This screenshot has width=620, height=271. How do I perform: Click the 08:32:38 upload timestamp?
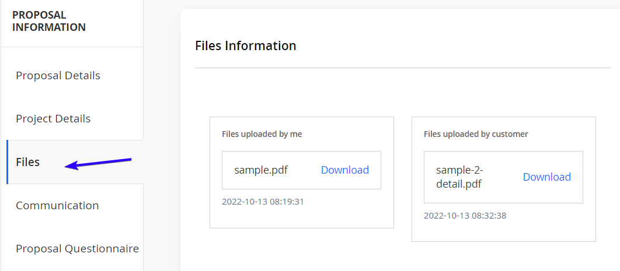click(x=465, y=216)
